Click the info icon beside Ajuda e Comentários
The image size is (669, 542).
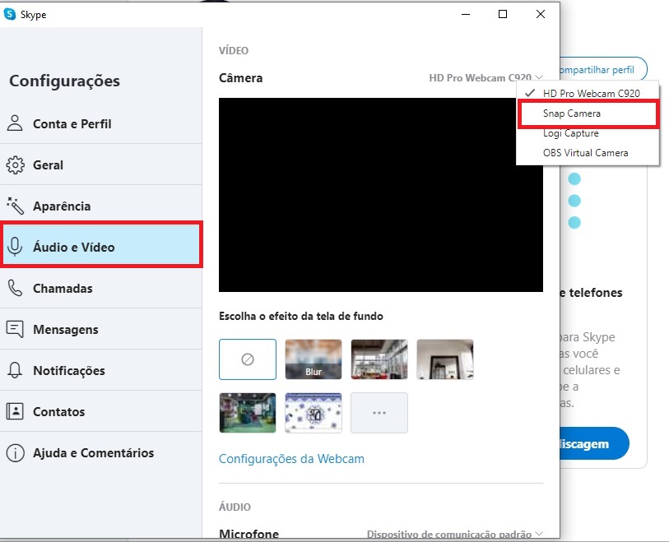coord(16,452)
